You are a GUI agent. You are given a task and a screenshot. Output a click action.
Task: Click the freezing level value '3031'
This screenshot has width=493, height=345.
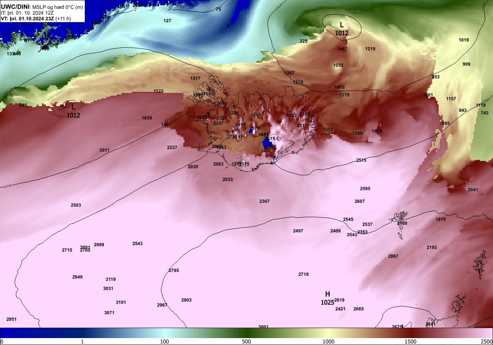point(108,289)
